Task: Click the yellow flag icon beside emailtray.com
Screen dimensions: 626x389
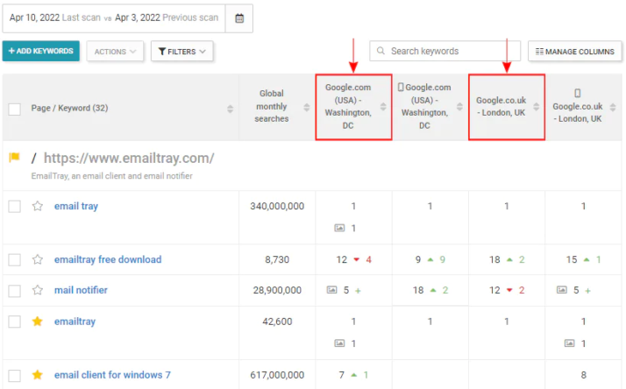Action: point(14,158)
